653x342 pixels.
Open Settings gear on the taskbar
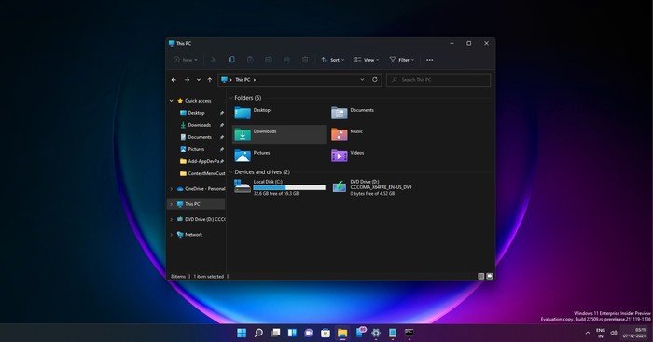click(376, 333)
